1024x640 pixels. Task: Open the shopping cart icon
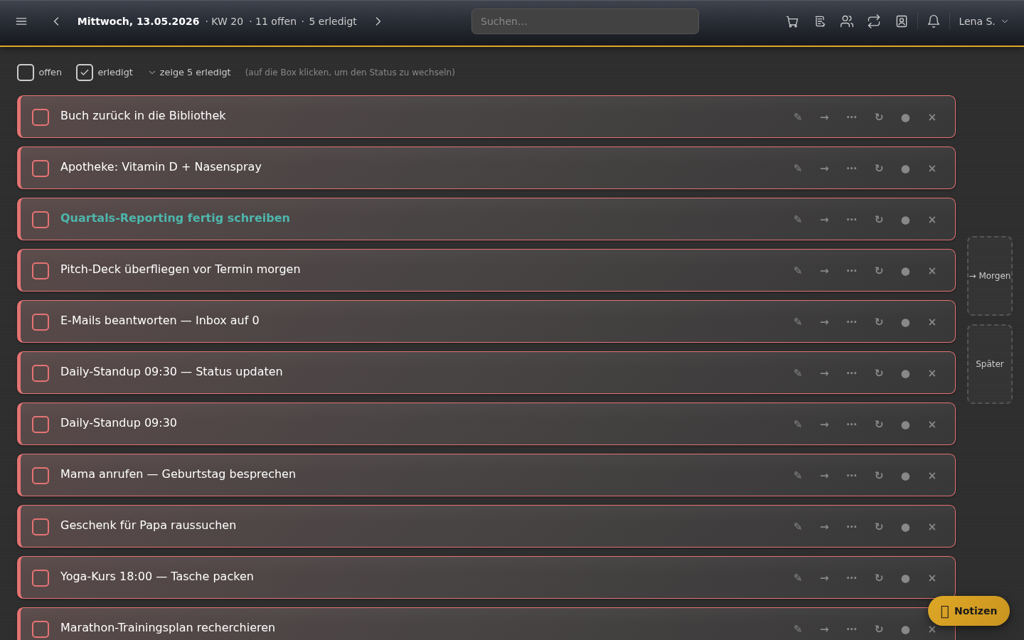[792, 21]
